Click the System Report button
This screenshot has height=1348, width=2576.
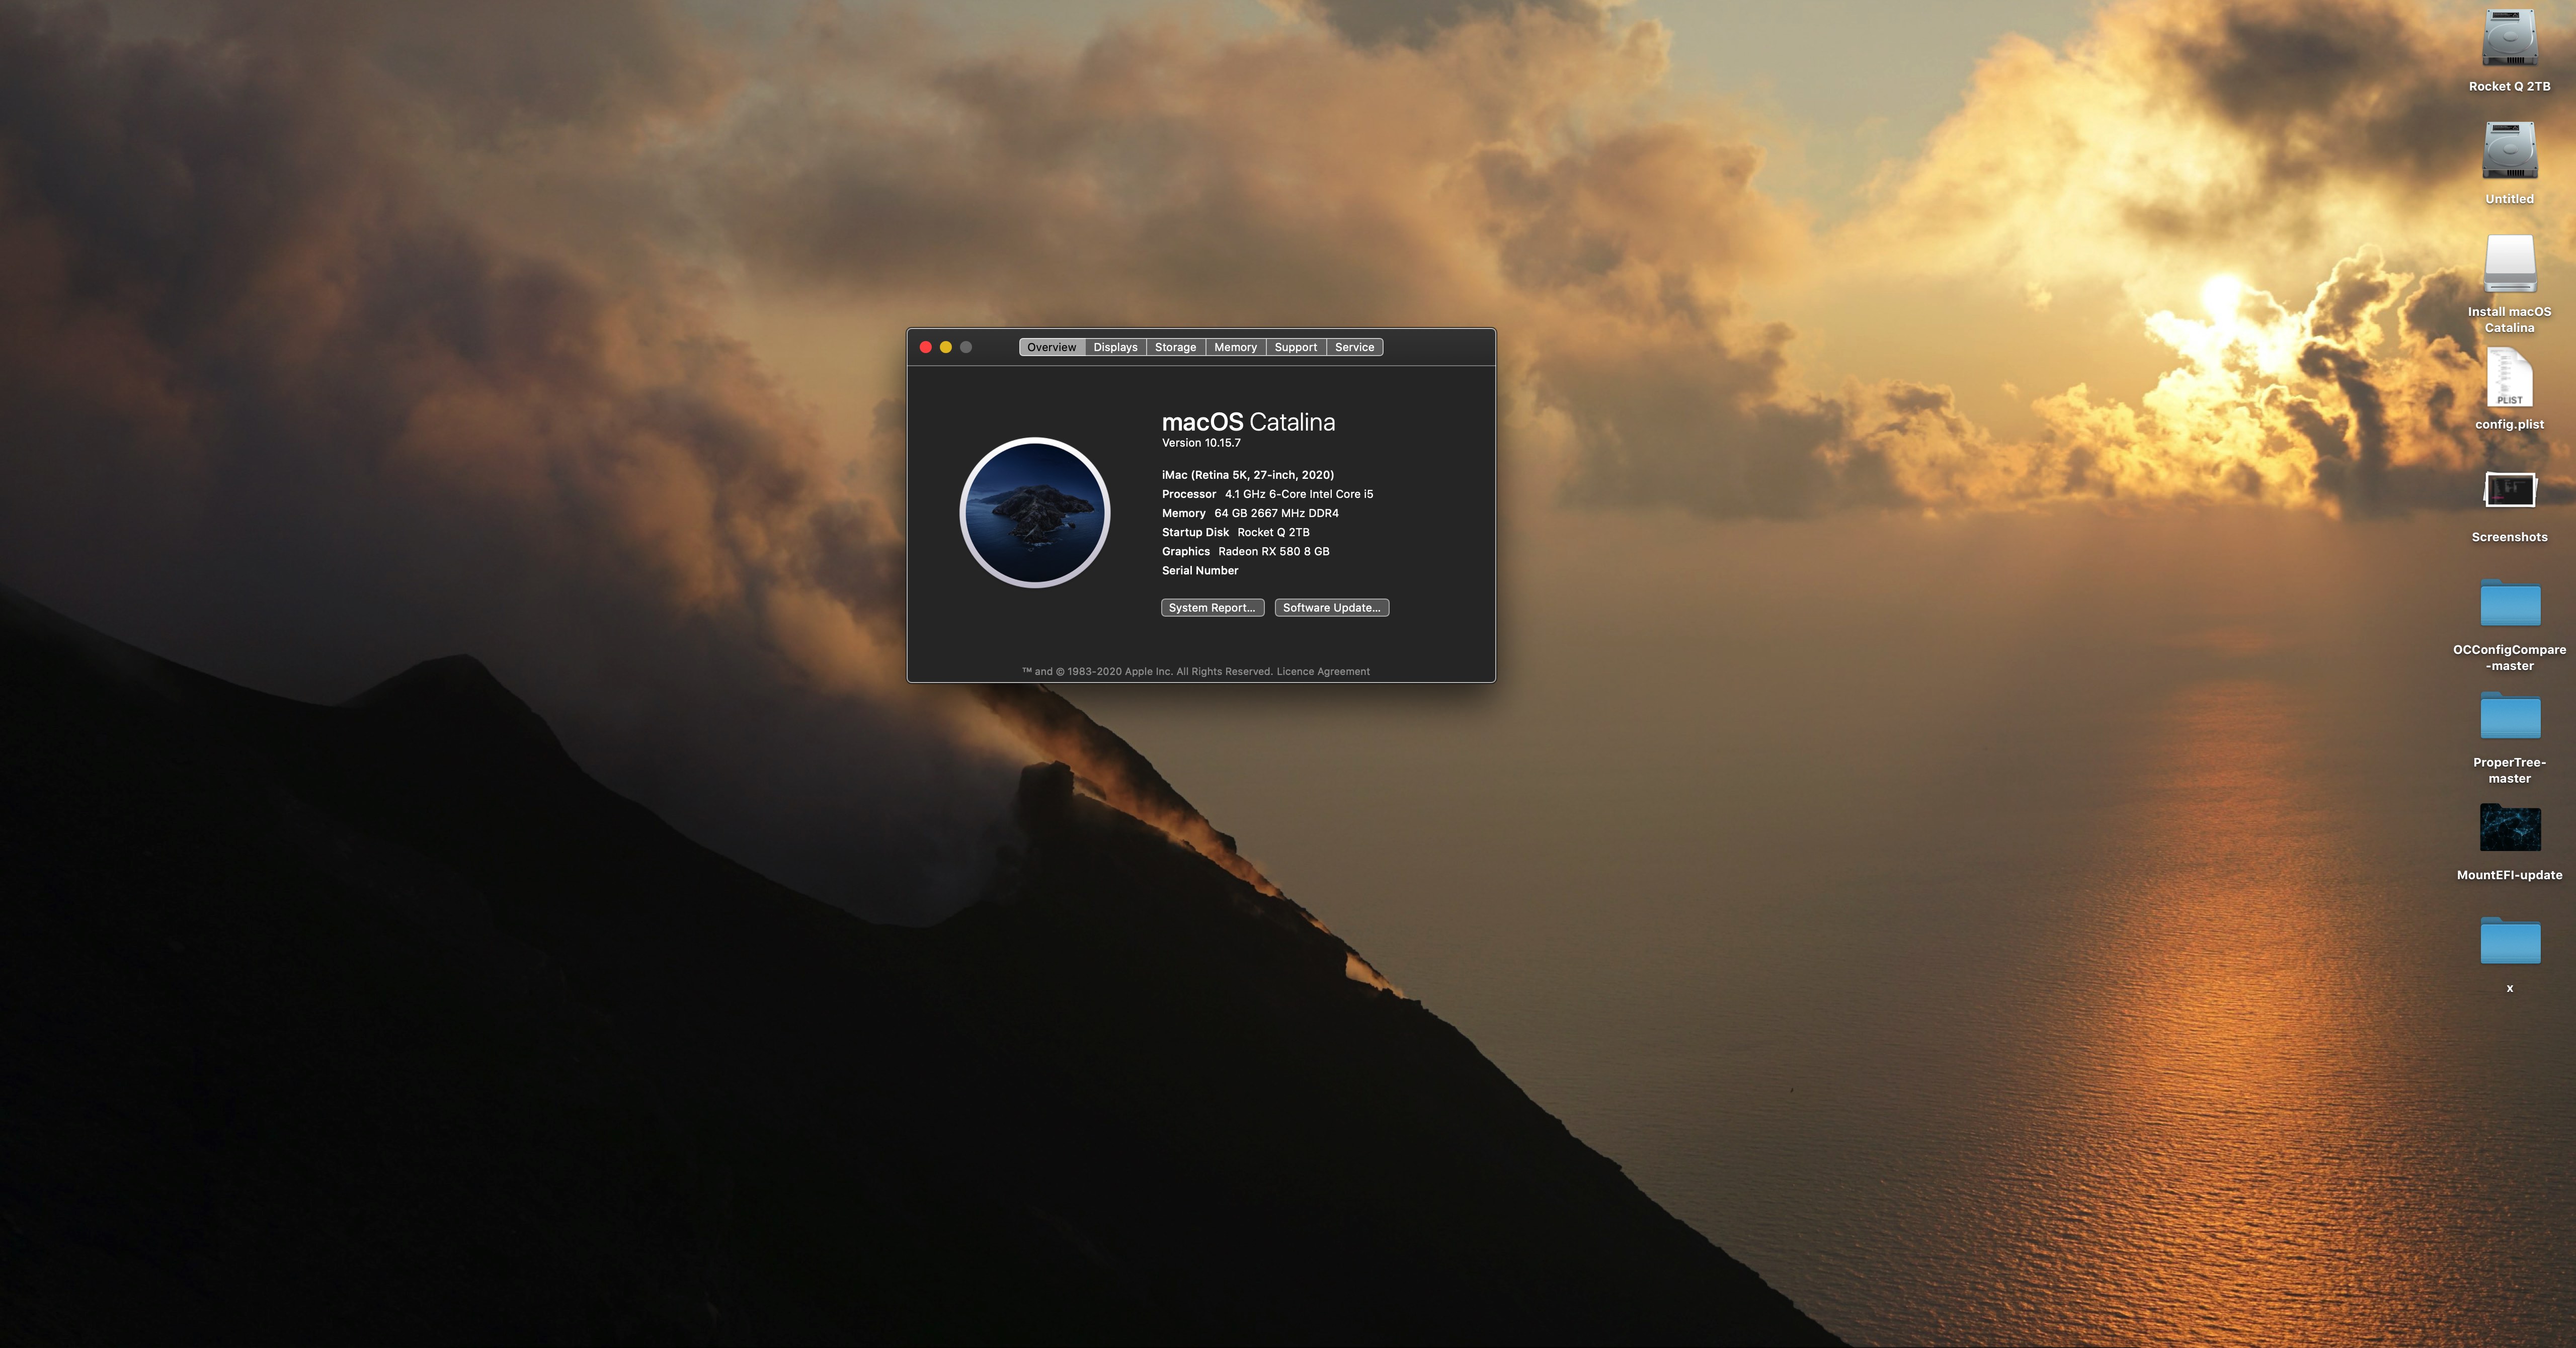1212,608
